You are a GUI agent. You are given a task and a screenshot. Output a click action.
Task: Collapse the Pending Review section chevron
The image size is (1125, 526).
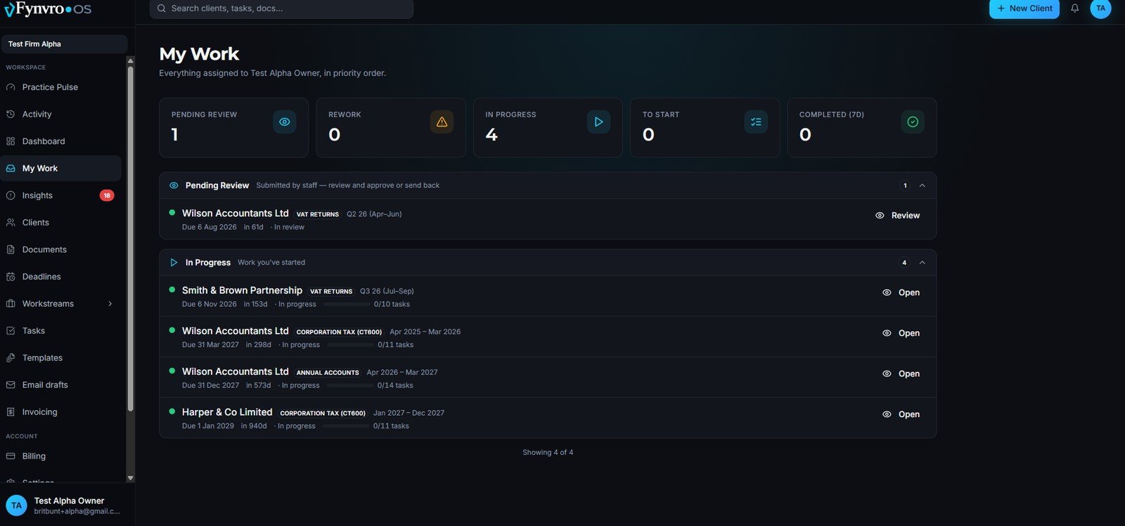coord(922,185)
